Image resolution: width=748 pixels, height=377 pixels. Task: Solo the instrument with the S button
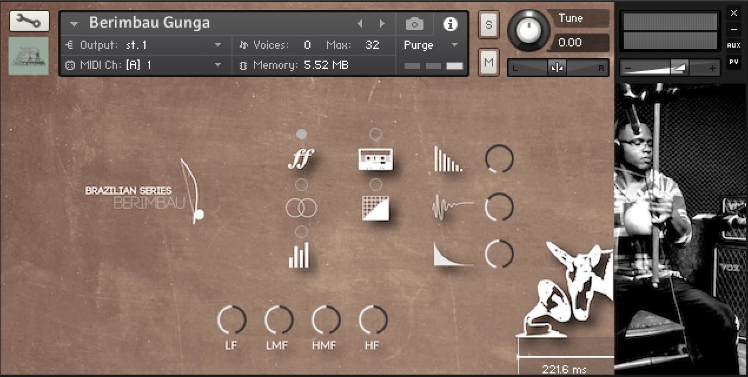click(x=489, y=25)
